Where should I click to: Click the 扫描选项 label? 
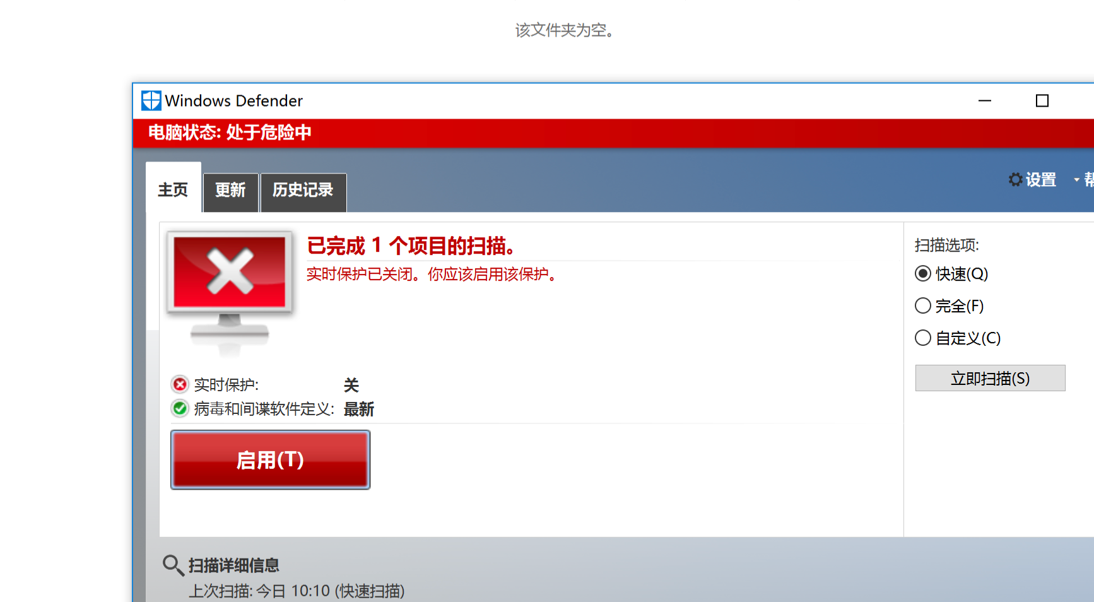tap(946, 245)
